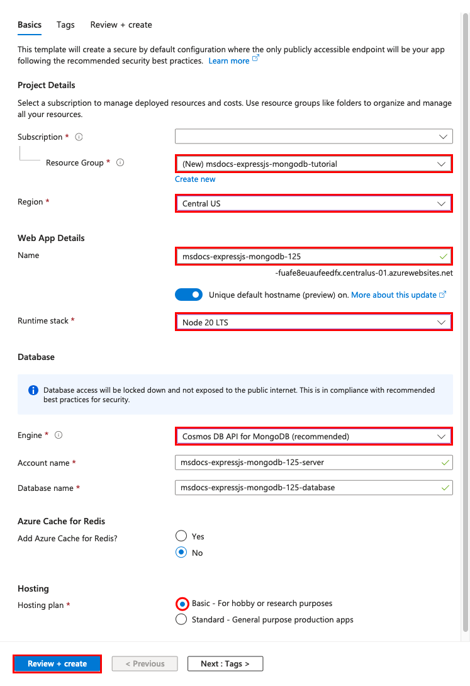Switch to the Tags tab
Screen dimensions: 470x686
click(65, 25)
